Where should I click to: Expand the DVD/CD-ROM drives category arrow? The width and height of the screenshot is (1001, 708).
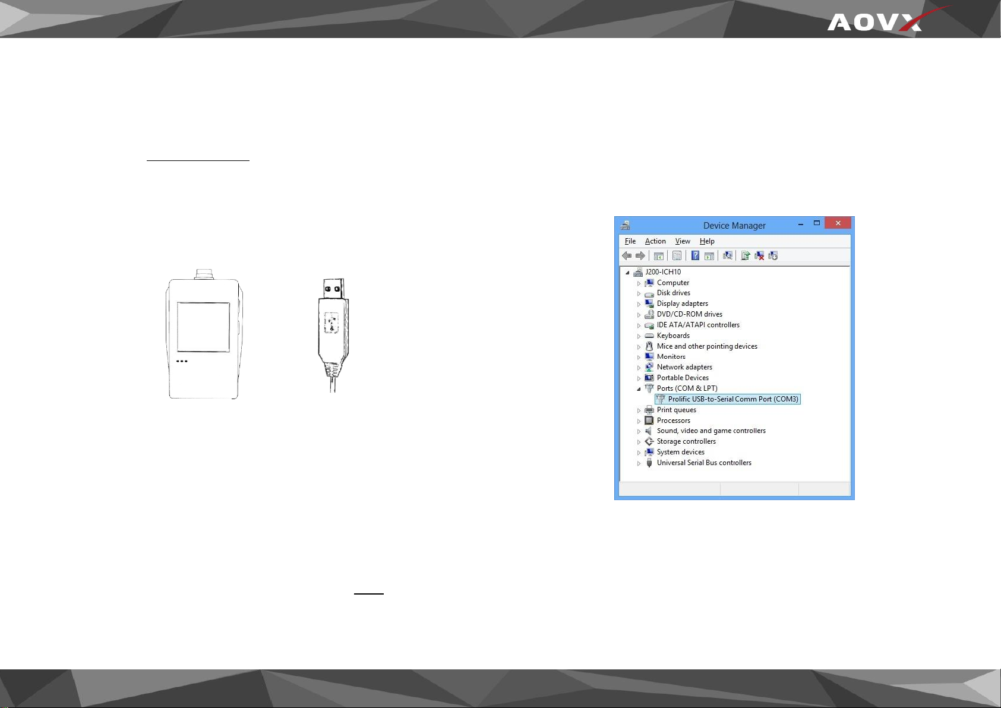639,315
